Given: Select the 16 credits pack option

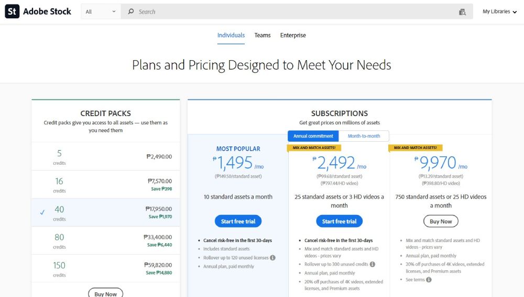Looking at the screenshot, I should pos(105,184).
